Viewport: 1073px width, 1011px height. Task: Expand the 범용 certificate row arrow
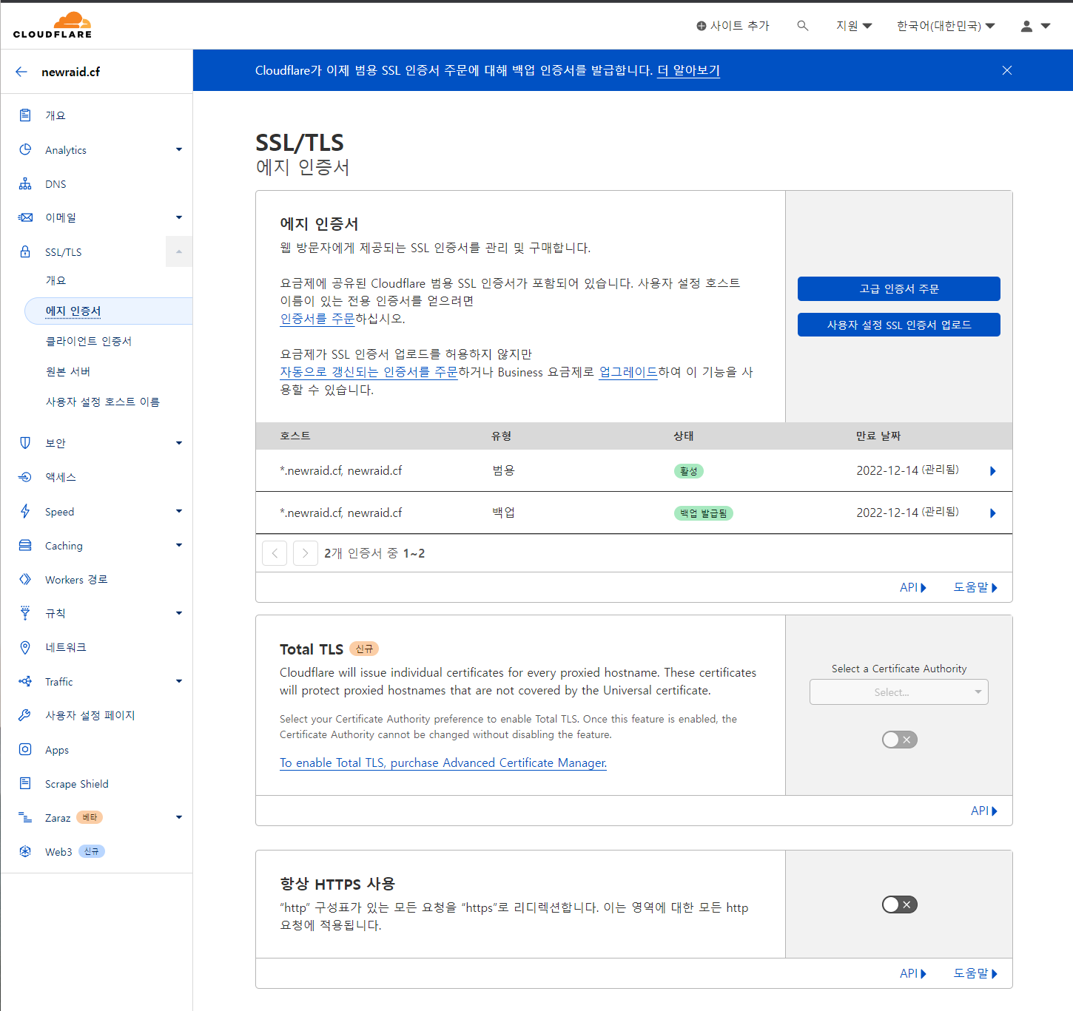coord(993,471)
